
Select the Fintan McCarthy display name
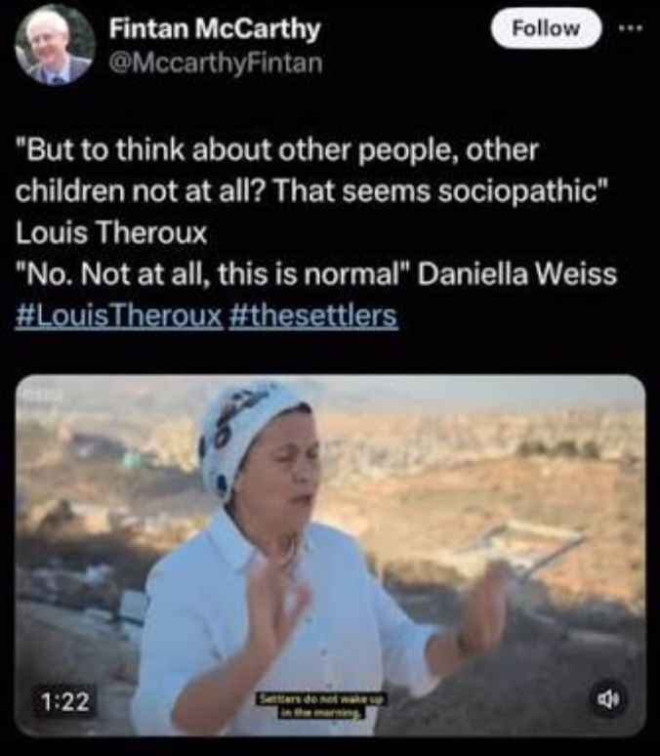[x=215, y=29]
